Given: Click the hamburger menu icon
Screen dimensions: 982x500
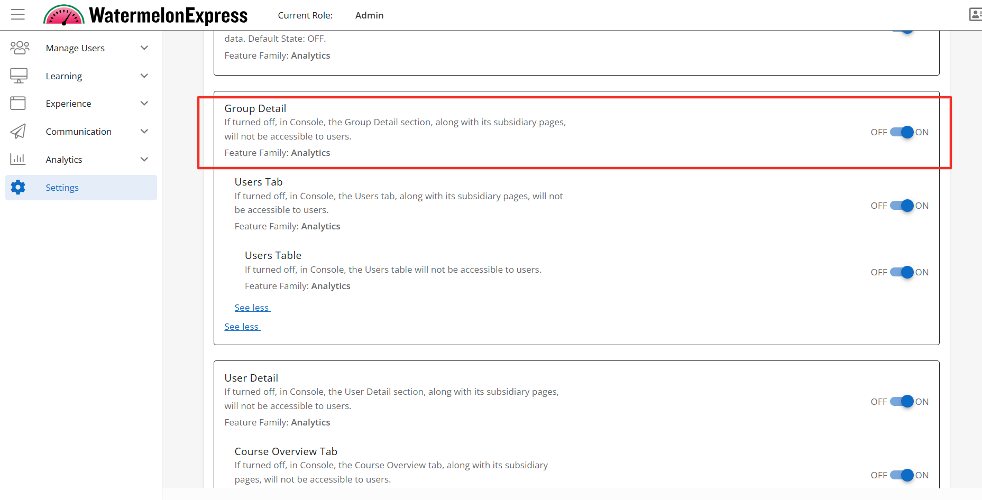Looking at the screenshot, I should (18, 15).
